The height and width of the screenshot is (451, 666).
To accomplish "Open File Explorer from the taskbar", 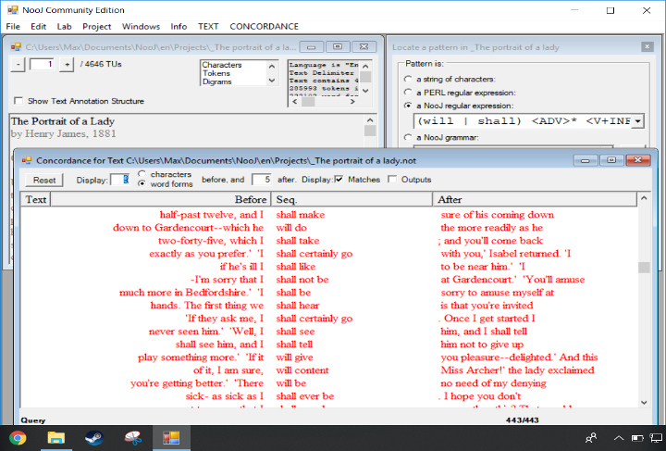I will (x=55, y=437).
